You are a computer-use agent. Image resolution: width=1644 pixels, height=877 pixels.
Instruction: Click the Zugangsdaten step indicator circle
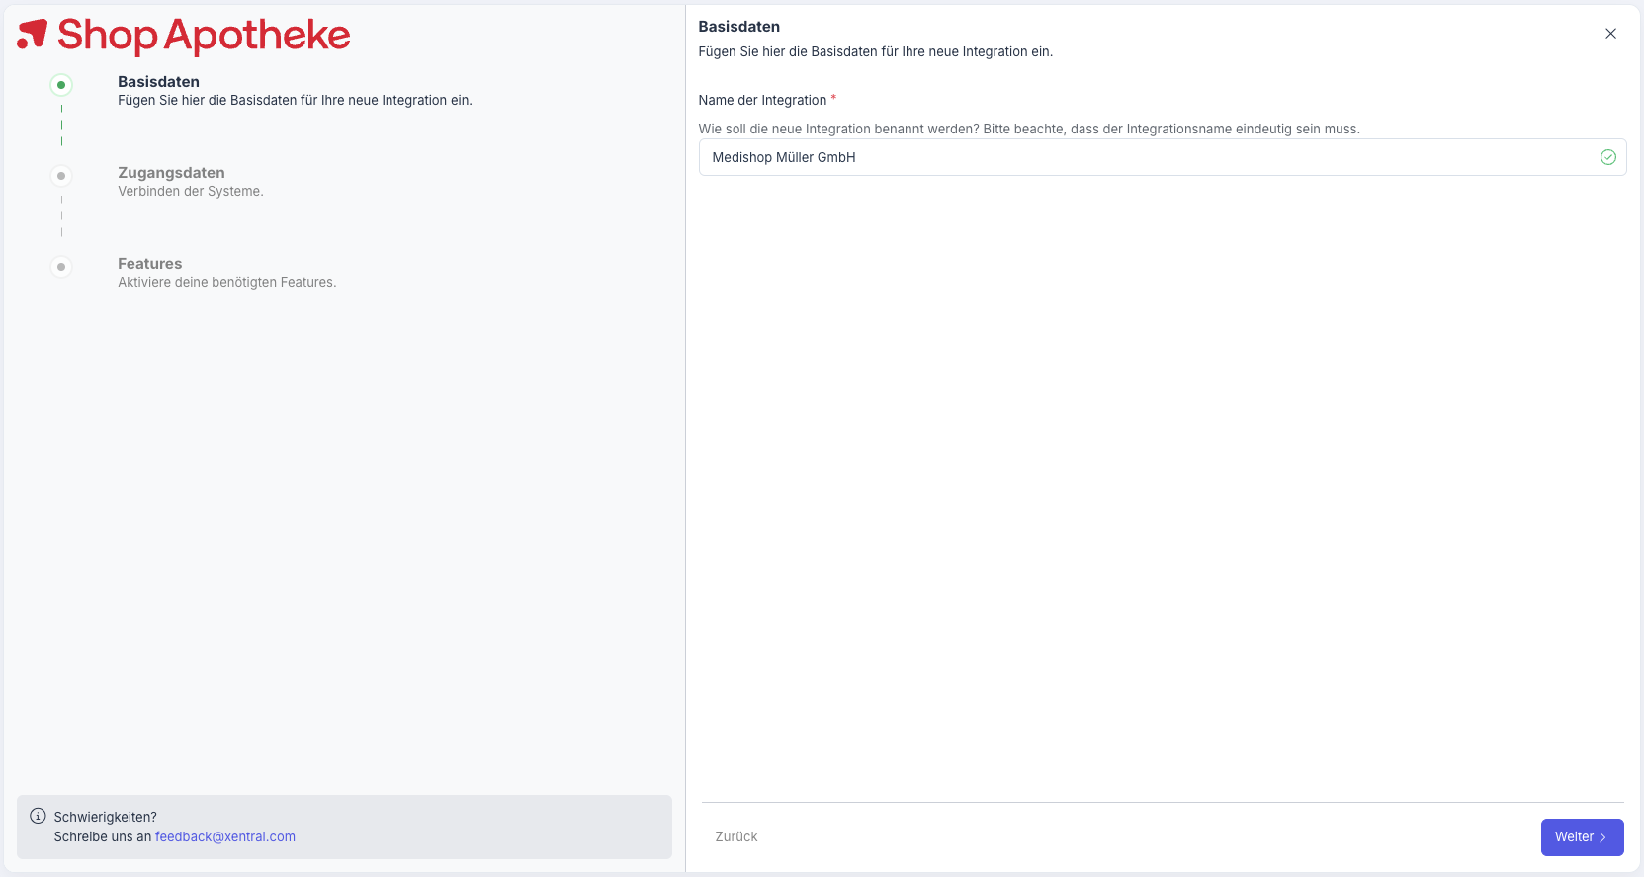click(x=61, y=176)
